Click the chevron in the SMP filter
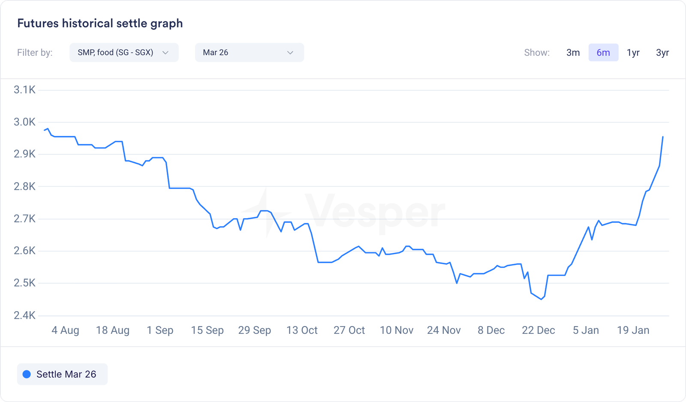Image resolution: width=686 pixels, height=402 pixels. pyautogui.click(x=165, y=53)
